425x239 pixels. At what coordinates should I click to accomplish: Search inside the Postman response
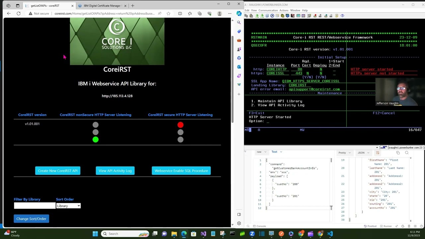407,153
